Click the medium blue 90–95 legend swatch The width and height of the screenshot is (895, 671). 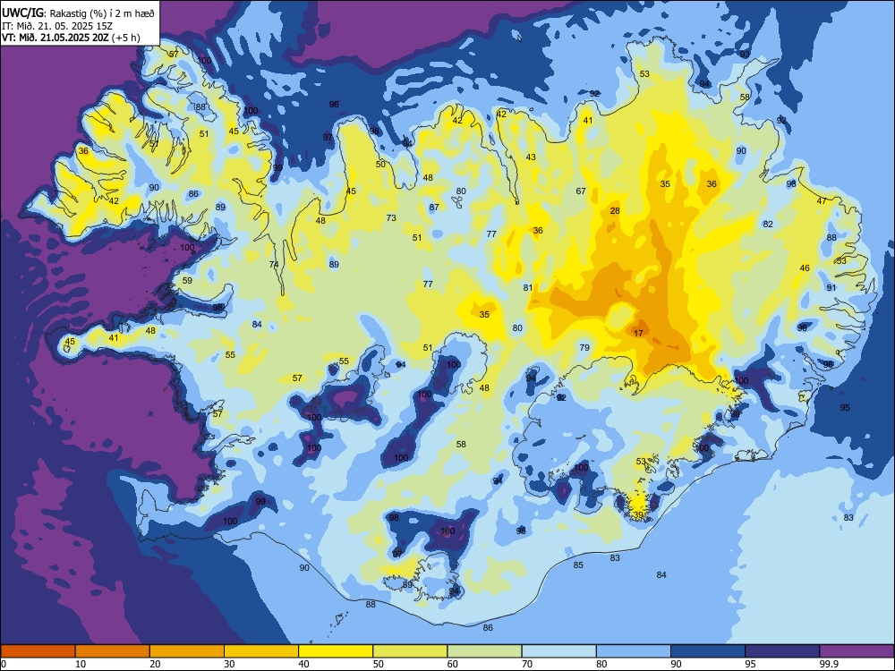(x=708, y=651)
